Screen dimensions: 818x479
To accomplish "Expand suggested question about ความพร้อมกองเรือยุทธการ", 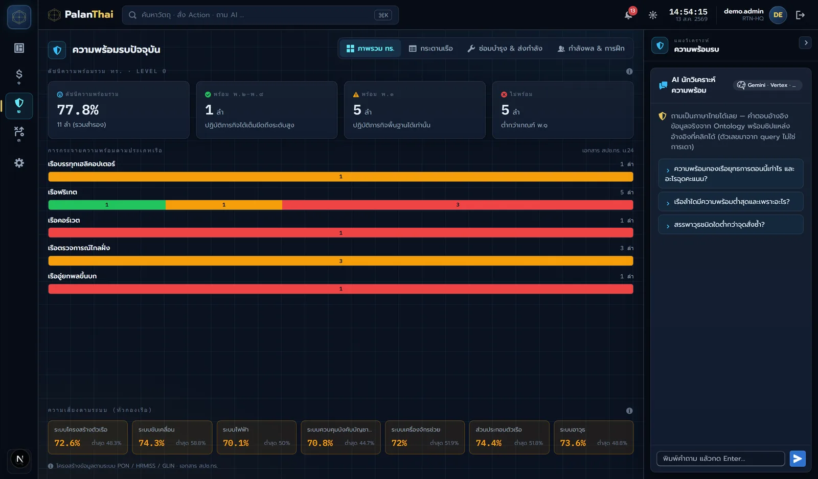I will coord(731,174).
